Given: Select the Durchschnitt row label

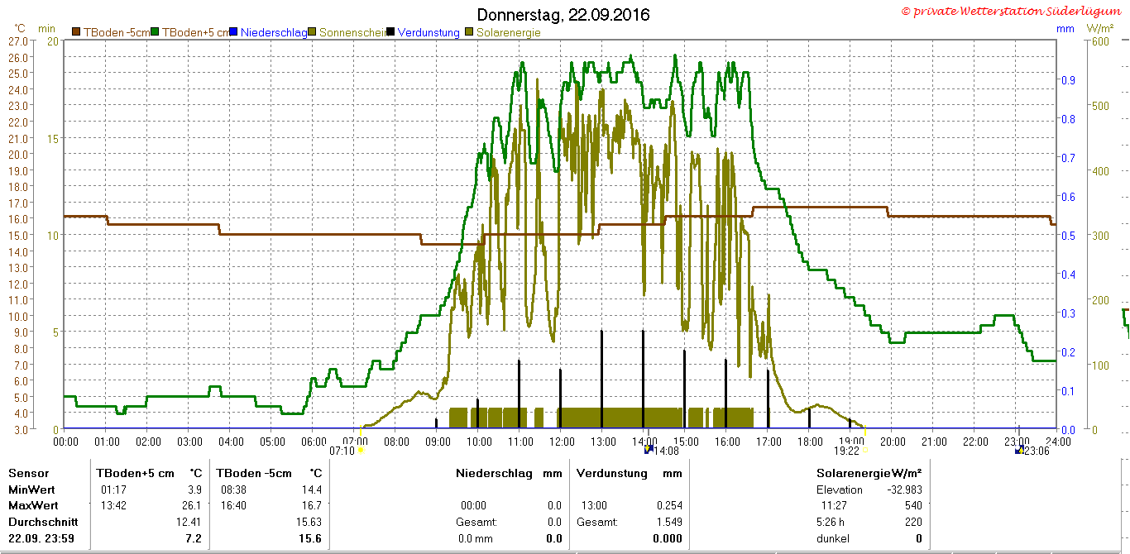Looking at the screenshot, I should tap(43, 522).
